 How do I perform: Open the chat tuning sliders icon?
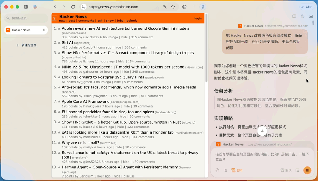pos(225,170)
